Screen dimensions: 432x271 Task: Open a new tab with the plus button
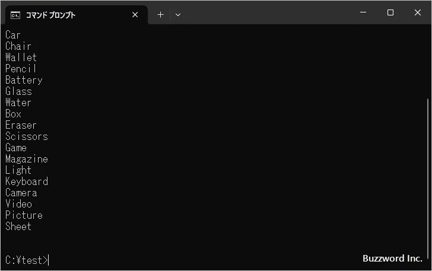pos(160,15)
